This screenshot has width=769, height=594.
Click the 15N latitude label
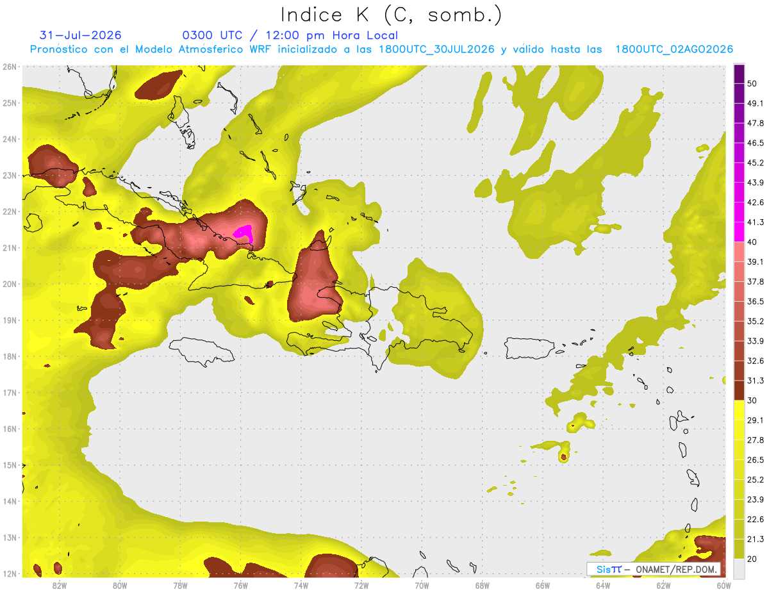coord(10,465)
